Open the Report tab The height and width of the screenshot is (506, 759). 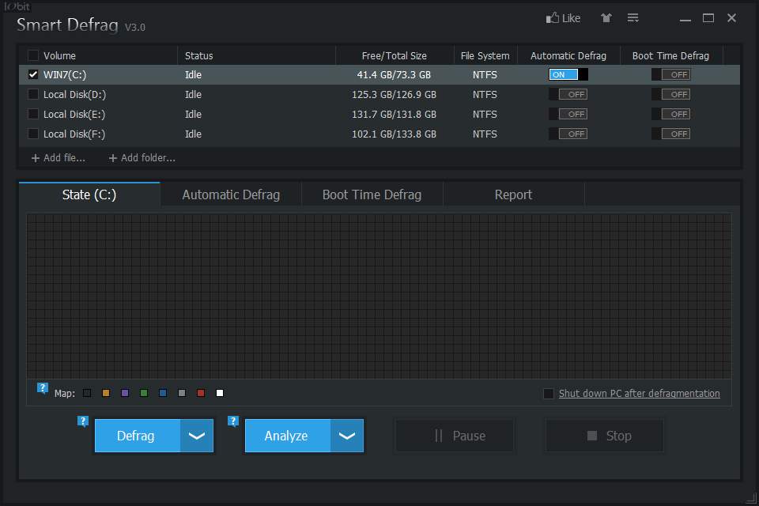514,194
